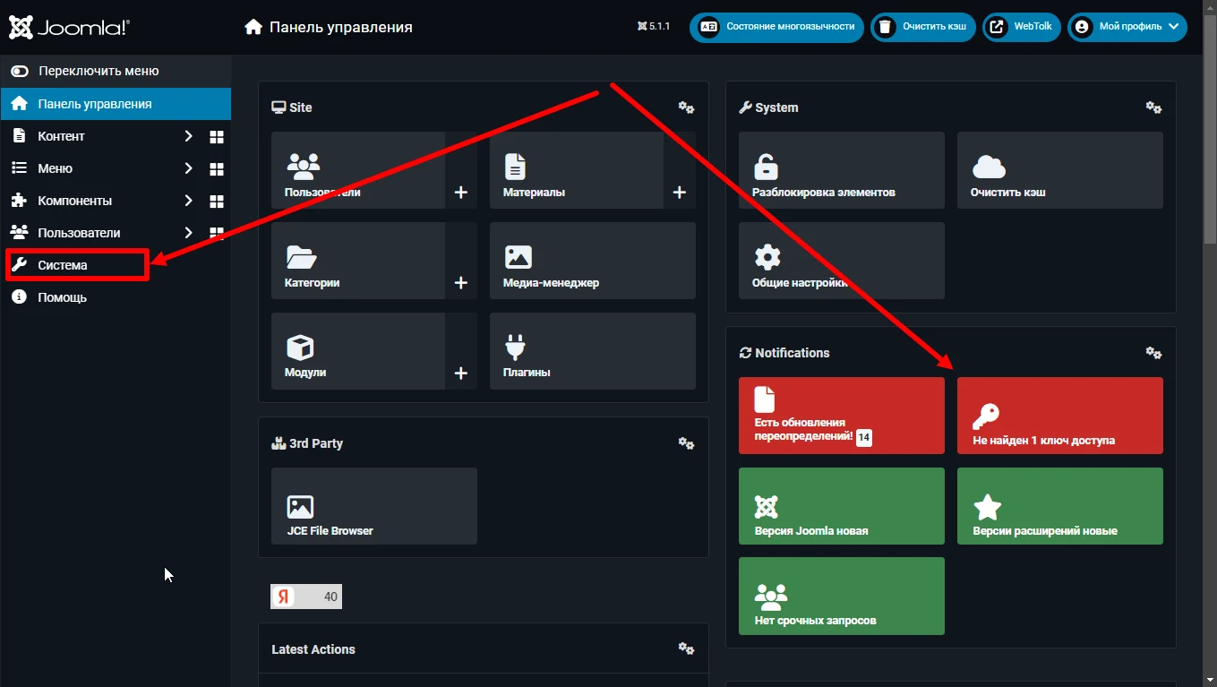Open the Медиа-менеджер tile
The width and height of the screenshot is (1217, 687).
click(592, 261)
